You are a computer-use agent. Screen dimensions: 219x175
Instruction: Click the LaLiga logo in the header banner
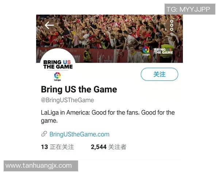pyautogui.click(x=146, y=51)
